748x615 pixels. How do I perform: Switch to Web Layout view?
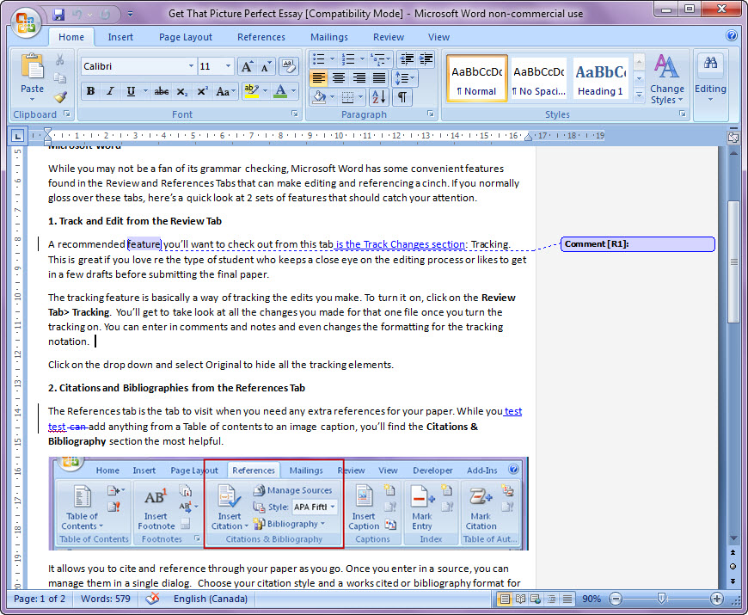click(536, 599)
